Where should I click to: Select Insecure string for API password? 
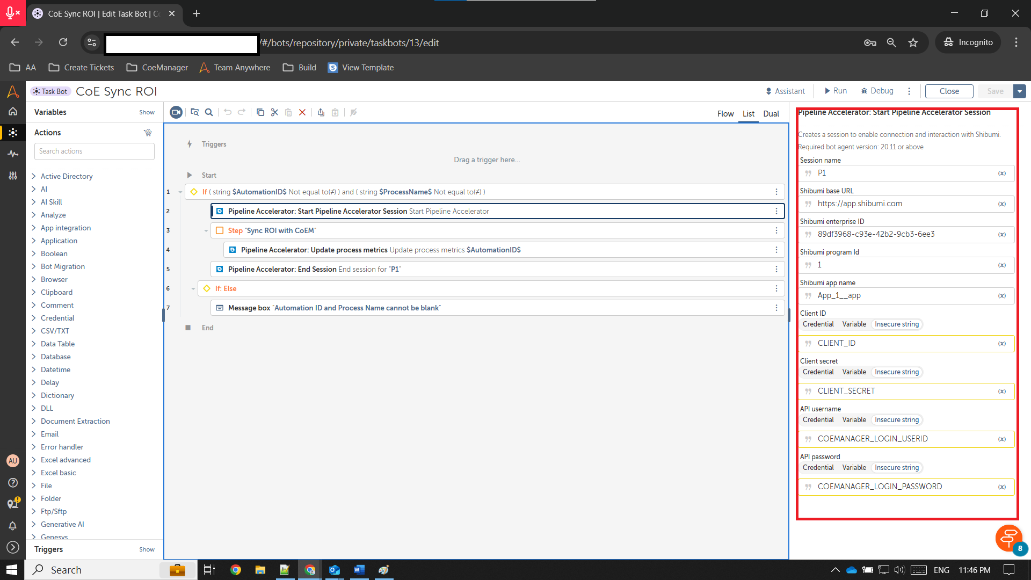point(896,468)
